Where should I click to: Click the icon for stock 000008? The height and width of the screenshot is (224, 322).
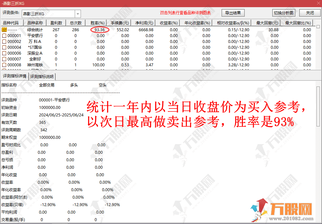point(4,65)
